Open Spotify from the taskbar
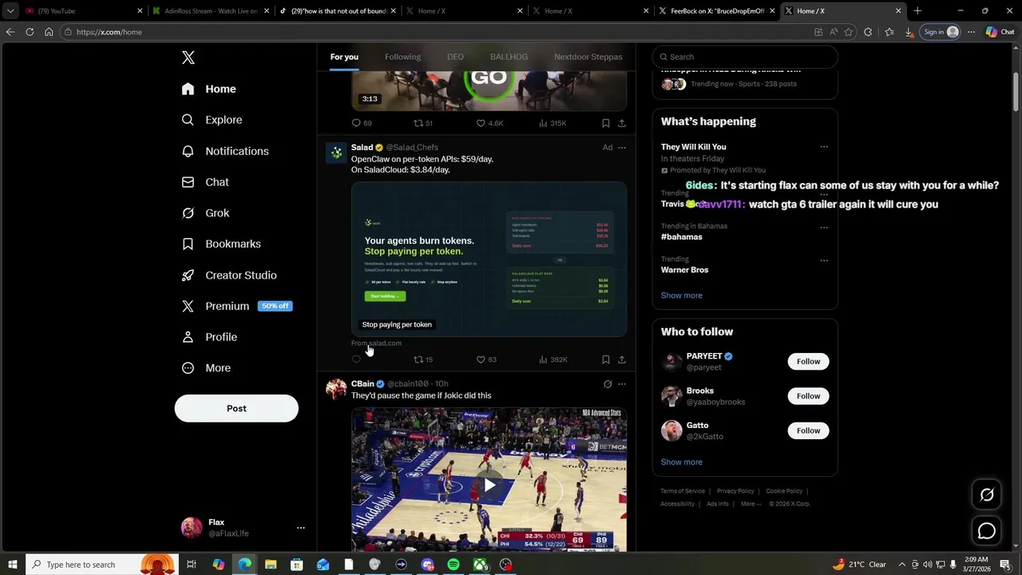Image resolution: width=1022 pixels, height=575 pixels. coord(454,565)
